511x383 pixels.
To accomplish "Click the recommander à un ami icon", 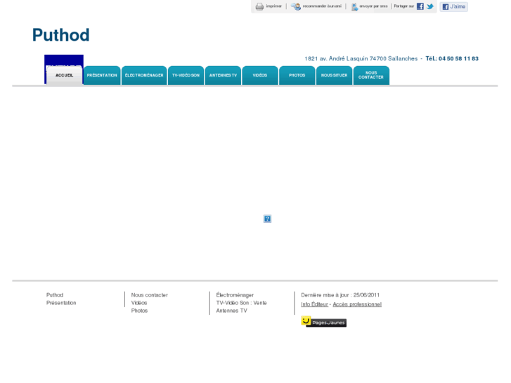I will pyautogui.click(x=296, y=6).
